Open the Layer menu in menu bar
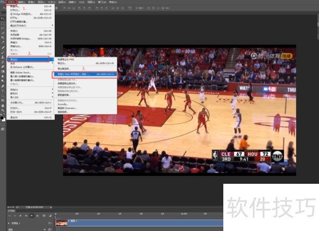 41,2
